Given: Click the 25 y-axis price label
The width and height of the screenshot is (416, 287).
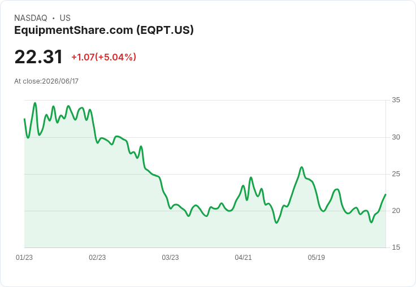Looking at the screenshot, I should coord(396,174).
